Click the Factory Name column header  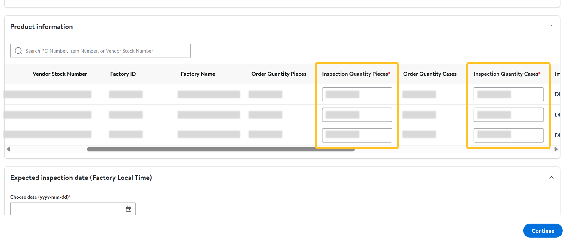pos(198,74)
